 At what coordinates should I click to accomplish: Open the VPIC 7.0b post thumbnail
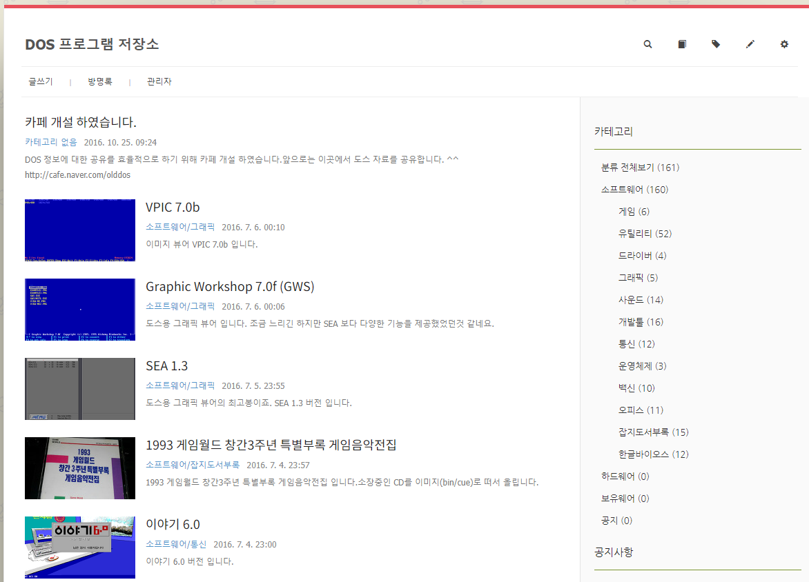pyautogui.click(x=80, y=230)
